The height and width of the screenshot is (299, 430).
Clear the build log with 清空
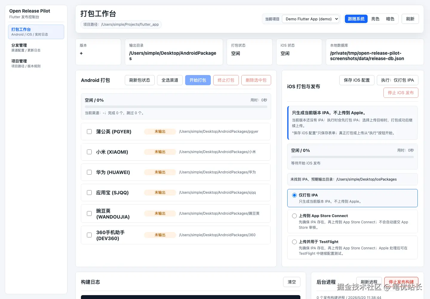(x=292, y=282)
